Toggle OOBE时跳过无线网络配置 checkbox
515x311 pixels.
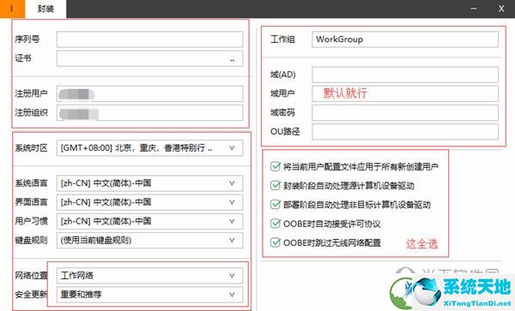276,242
